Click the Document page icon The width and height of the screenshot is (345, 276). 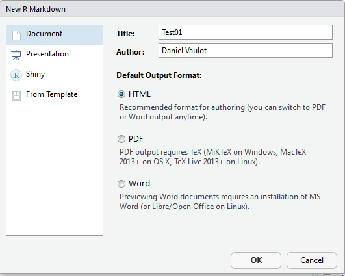(x=16, y=35)
